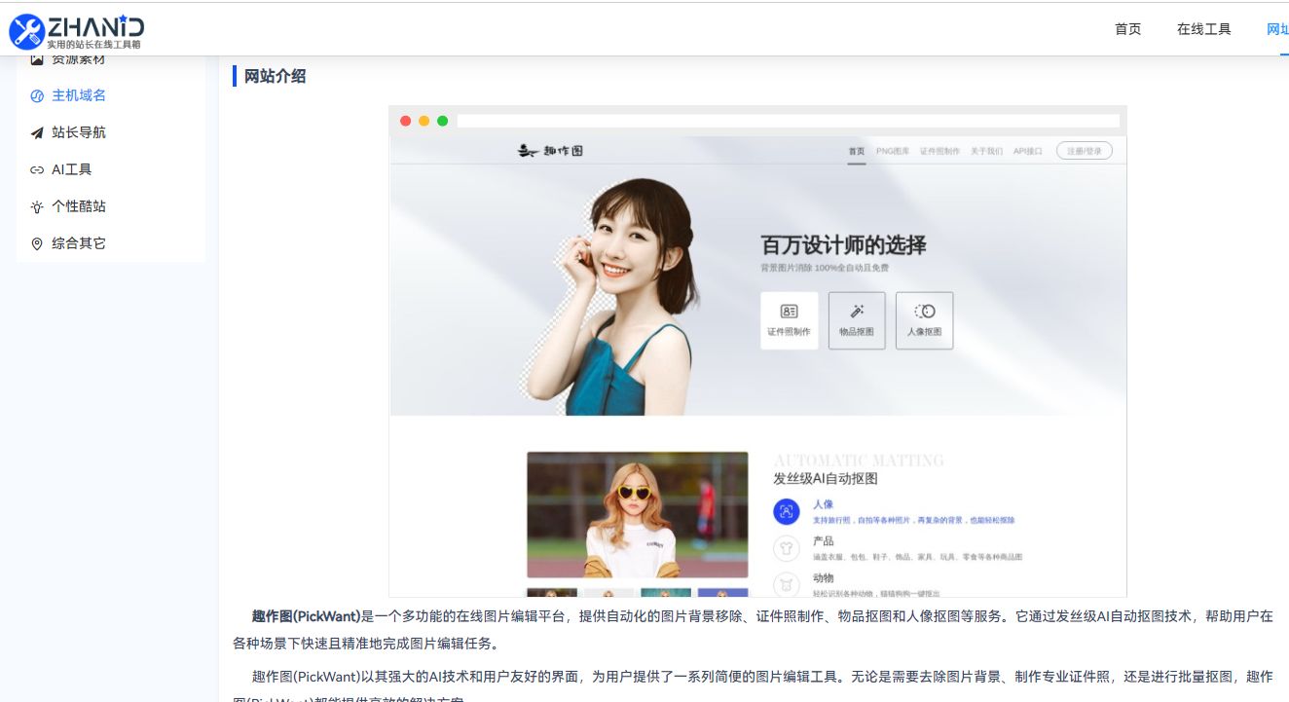Click the link icon beside AI工具
Viewport: 1289px width, 702px height.
point(37,169)
